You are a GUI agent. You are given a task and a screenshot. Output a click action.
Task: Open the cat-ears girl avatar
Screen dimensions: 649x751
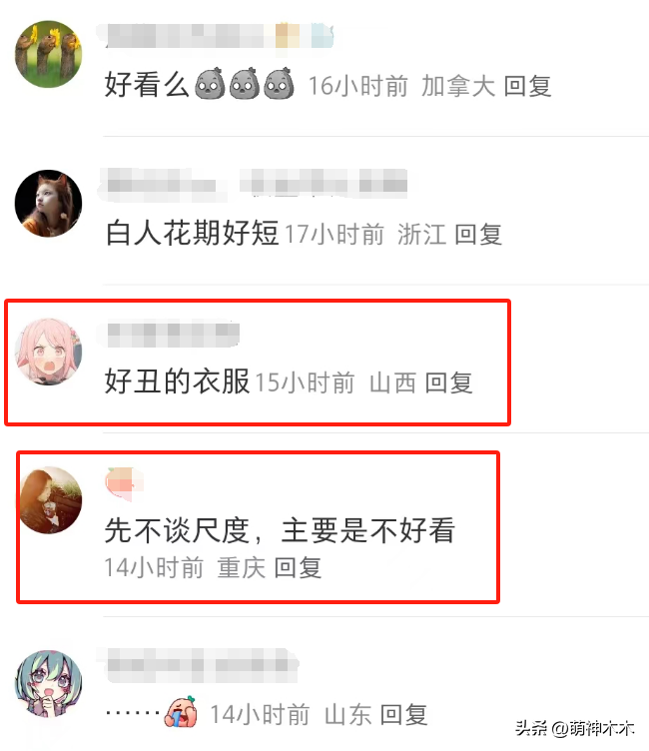pyautogui.click(x=48, y=203)
